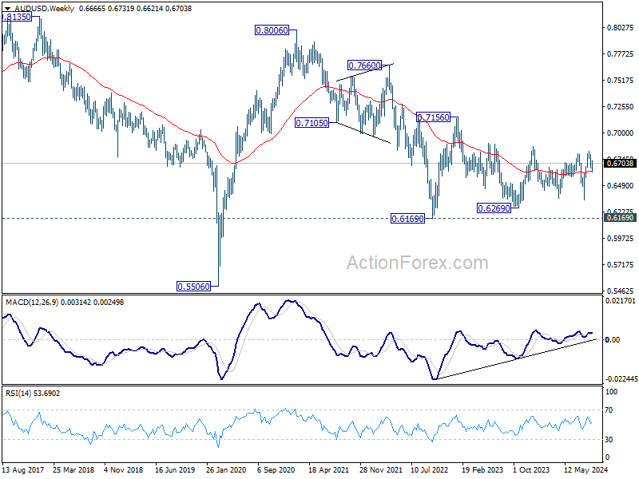
Task: Click the RSI scale level 70
Action: click(x=609, y=410)
